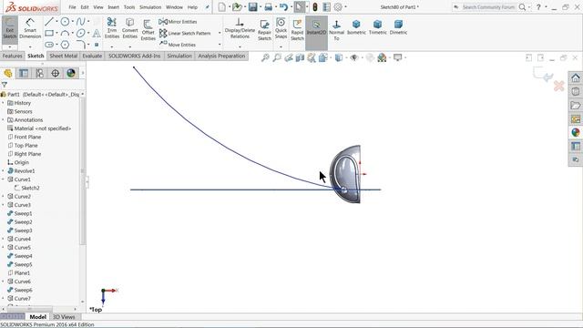Select the Spline sketch tool

tap(80, 22)
